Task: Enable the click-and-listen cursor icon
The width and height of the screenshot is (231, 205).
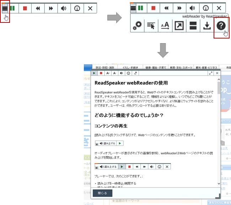Action: 151,26
